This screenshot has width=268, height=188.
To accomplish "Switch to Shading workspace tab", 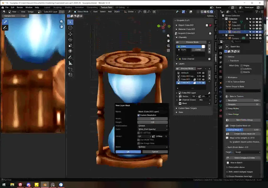I will [x=68, y=7].
